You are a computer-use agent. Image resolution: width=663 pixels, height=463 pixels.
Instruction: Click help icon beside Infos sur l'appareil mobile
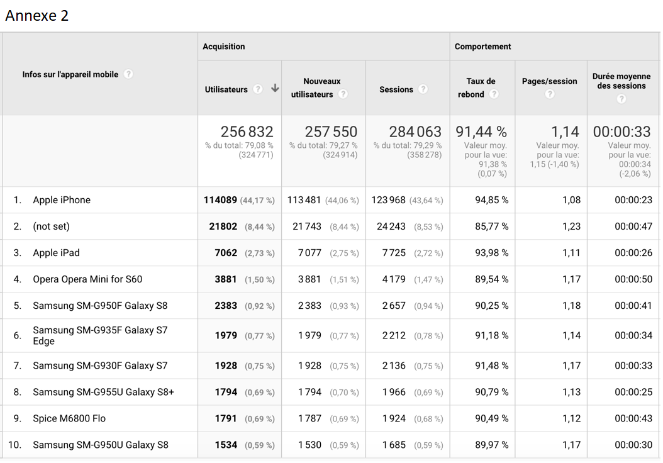point(128,74)
